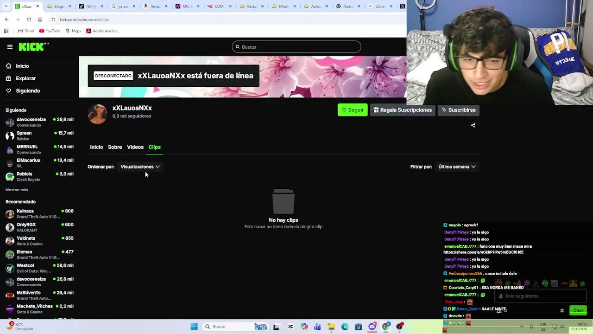Screen dimensions: 593x334
Task: Open MERNUEL channel in sidebar
Action: pos(39,149)
